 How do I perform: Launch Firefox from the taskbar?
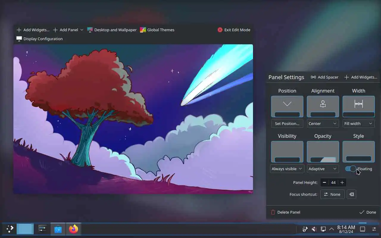point(73,229)
